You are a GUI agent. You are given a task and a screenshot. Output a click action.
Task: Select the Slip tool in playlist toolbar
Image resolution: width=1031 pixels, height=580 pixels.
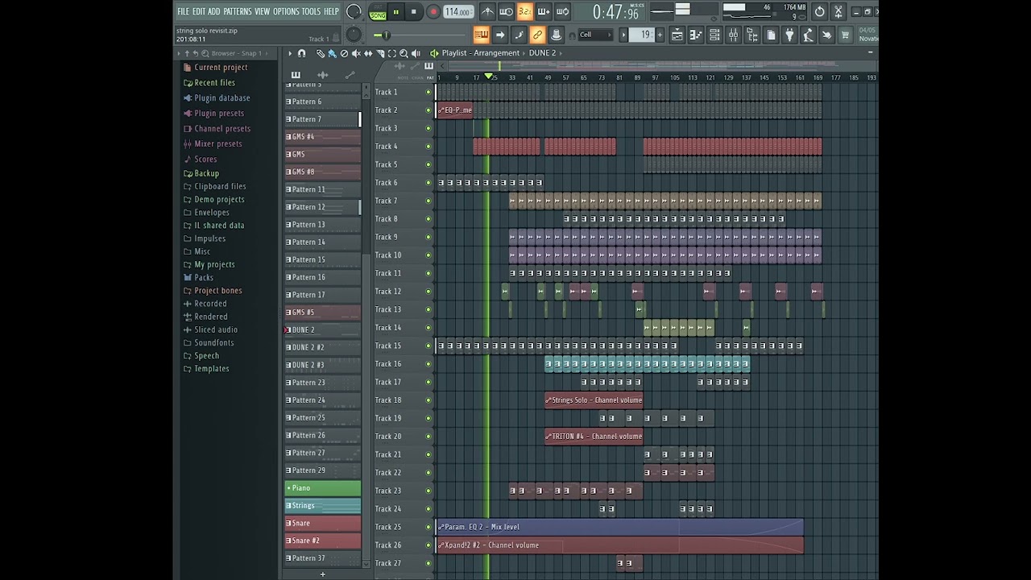(x=368, y=53)
